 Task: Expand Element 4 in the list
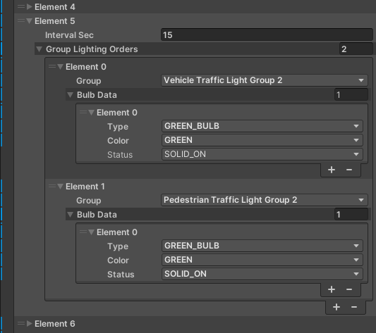[30, 7]
